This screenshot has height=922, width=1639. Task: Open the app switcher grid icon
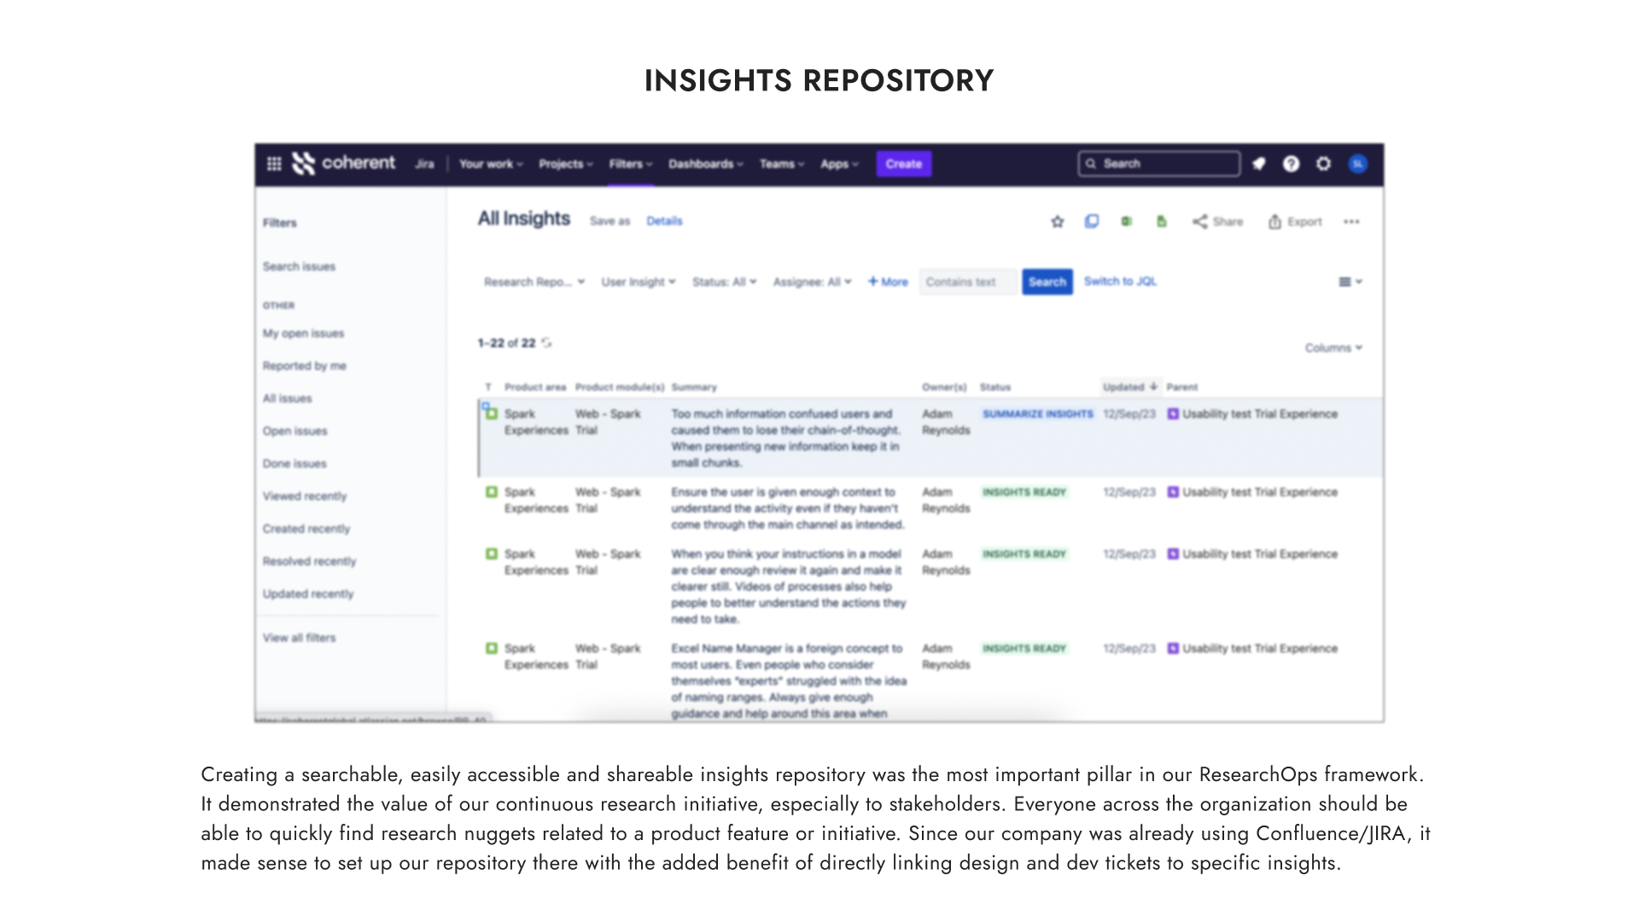click(x=274, y=164)
